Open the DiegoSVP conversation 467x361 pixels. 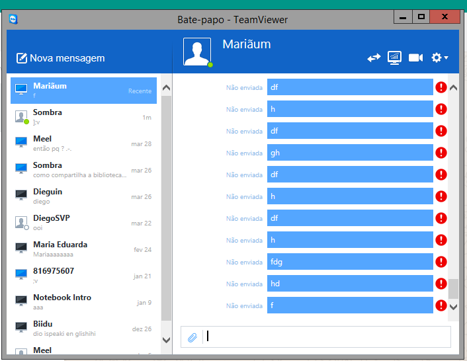pos(84,223)
